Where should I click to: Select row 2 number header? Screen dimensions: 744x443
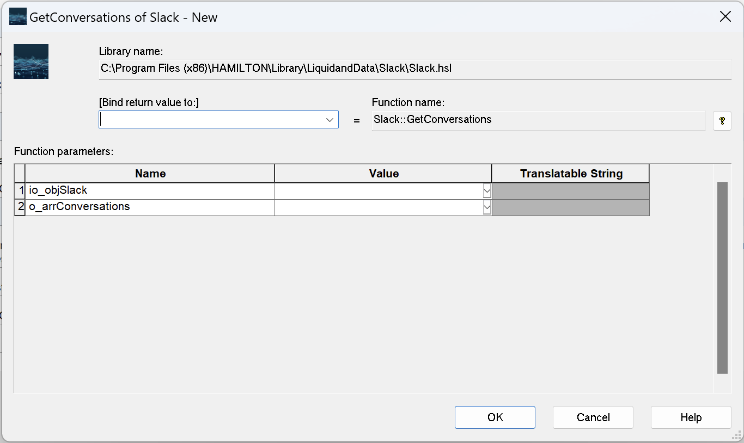(x=20, y=207)
